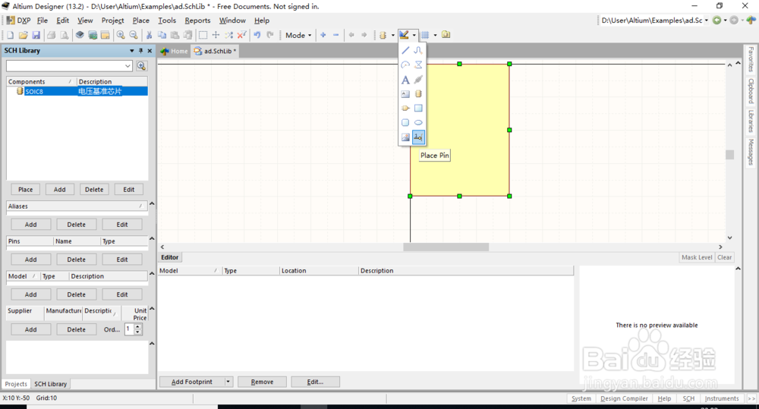
Task: Open the utility drawing tools dropdown arrow
Action: point(414,35)
